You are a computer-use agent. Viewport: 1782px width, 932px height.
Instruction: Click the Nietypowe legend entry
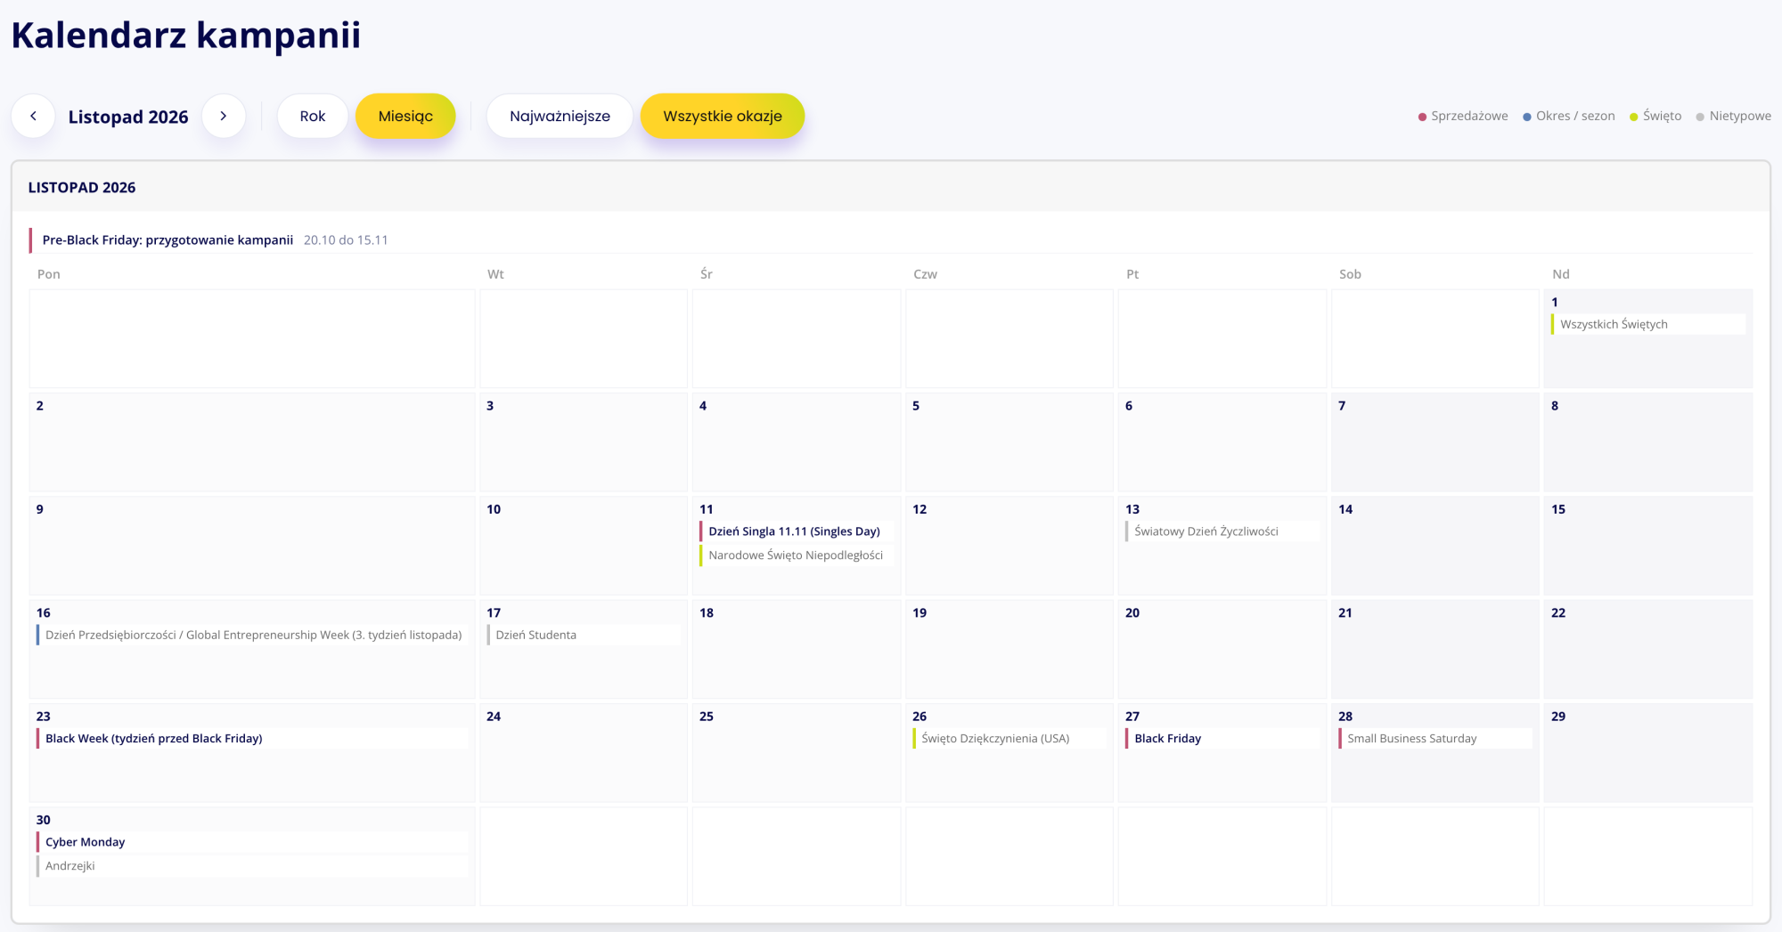click(1734, 117)
